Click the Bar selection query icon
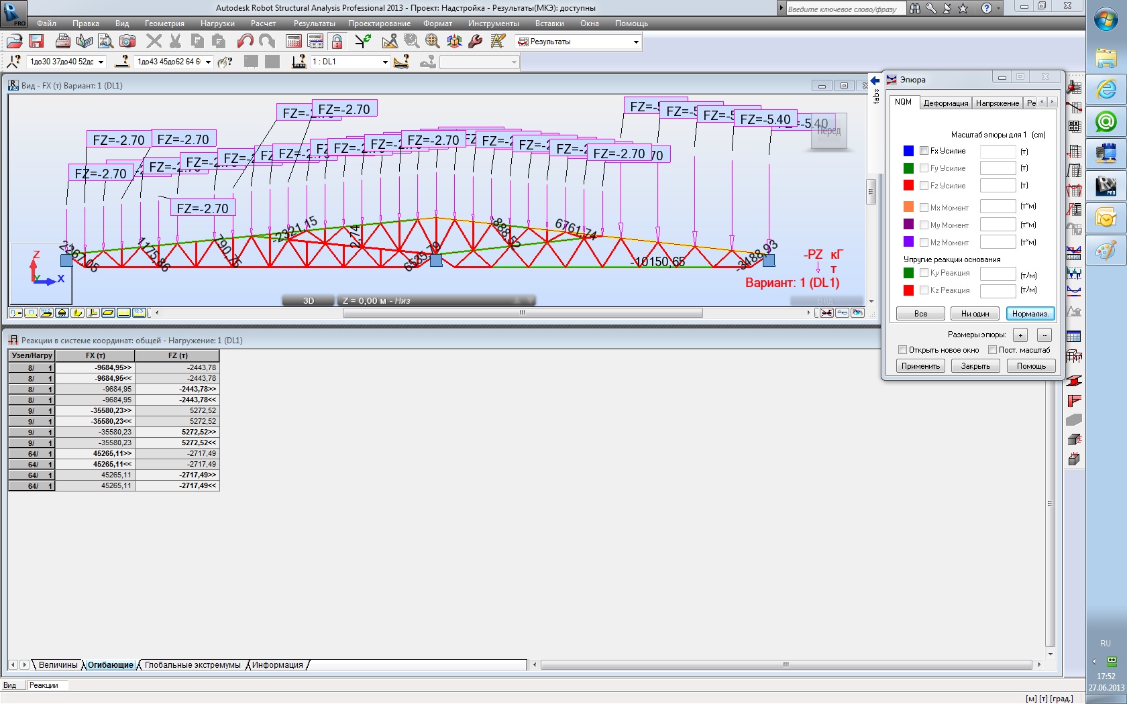The height and width of the screenshot is (704, 1127). [122, 62]
